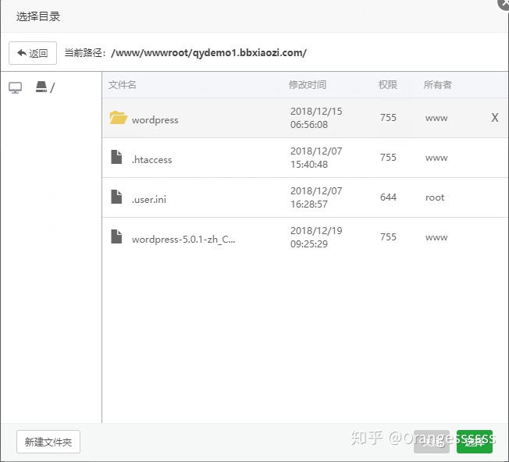Click the gray 关闭 button

pyautogui.click(x=432, y=442)
